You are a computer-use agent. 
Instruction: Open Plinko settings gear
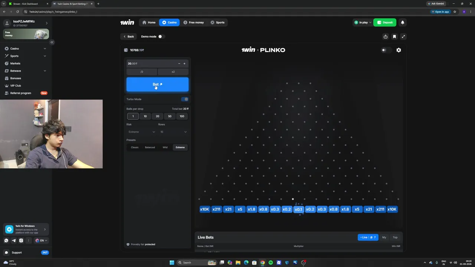point(399,50)
